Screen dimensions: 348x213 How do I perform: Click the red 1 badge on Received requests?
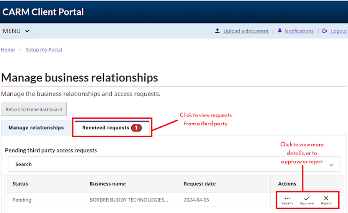point(136,128)
